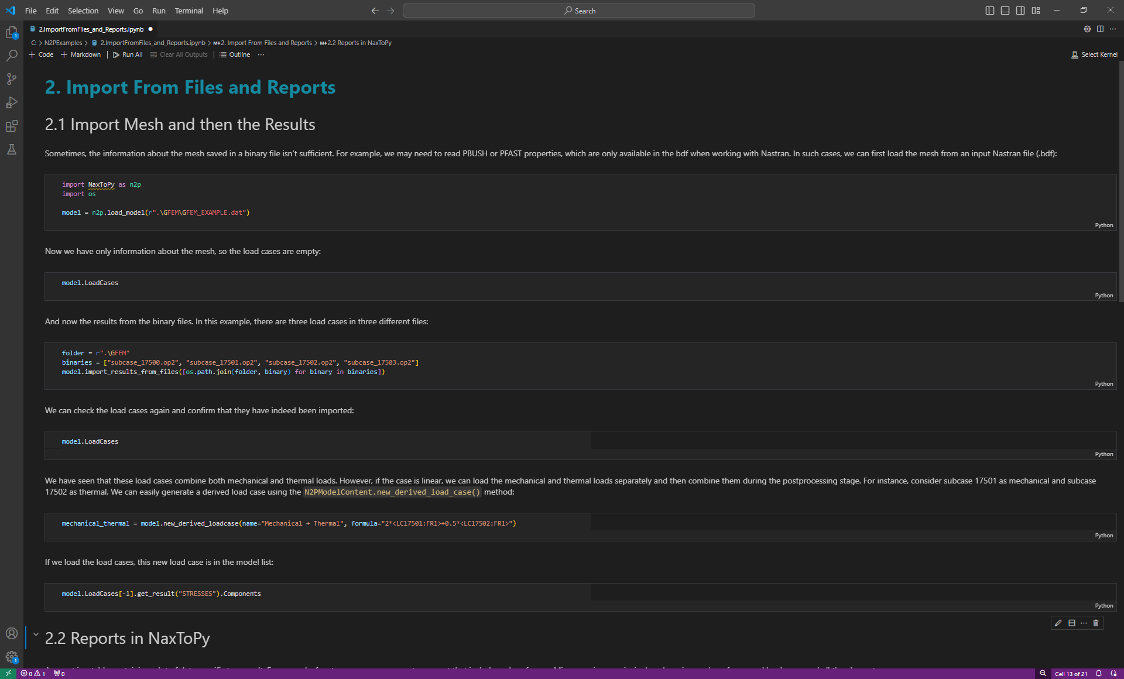Split the editor right
The height and width of the screenshot is (679, 1124).
point(1100,29)
